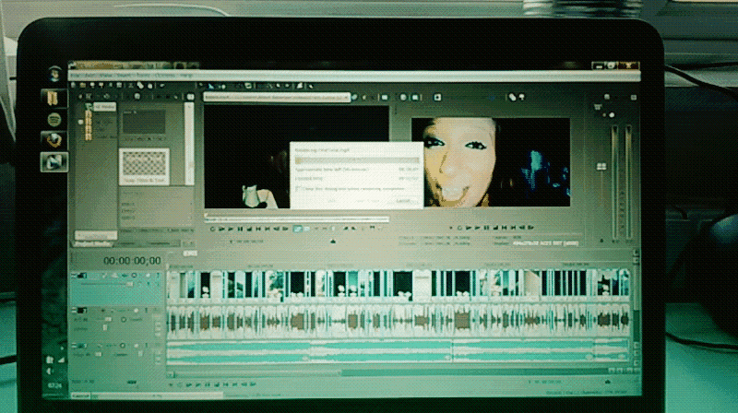Stop the video preview
This screenshot has width=738, height=413.
(x=495, y=228)
